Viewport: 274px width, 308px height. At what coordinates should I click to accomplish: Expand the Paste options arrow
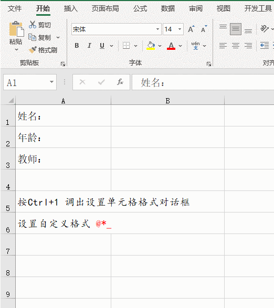tap(16, 49)
